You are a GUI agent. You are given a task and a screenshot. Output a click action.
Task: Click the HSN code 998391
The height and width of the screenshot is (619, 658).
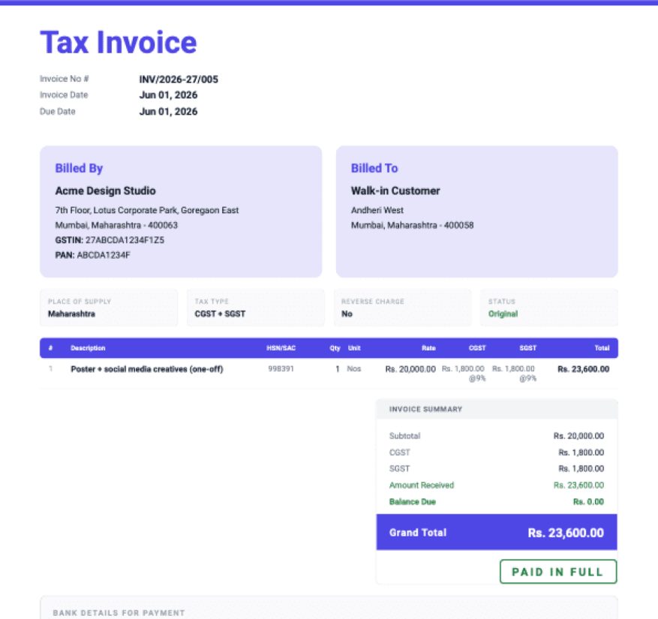(x=281, y=369)
